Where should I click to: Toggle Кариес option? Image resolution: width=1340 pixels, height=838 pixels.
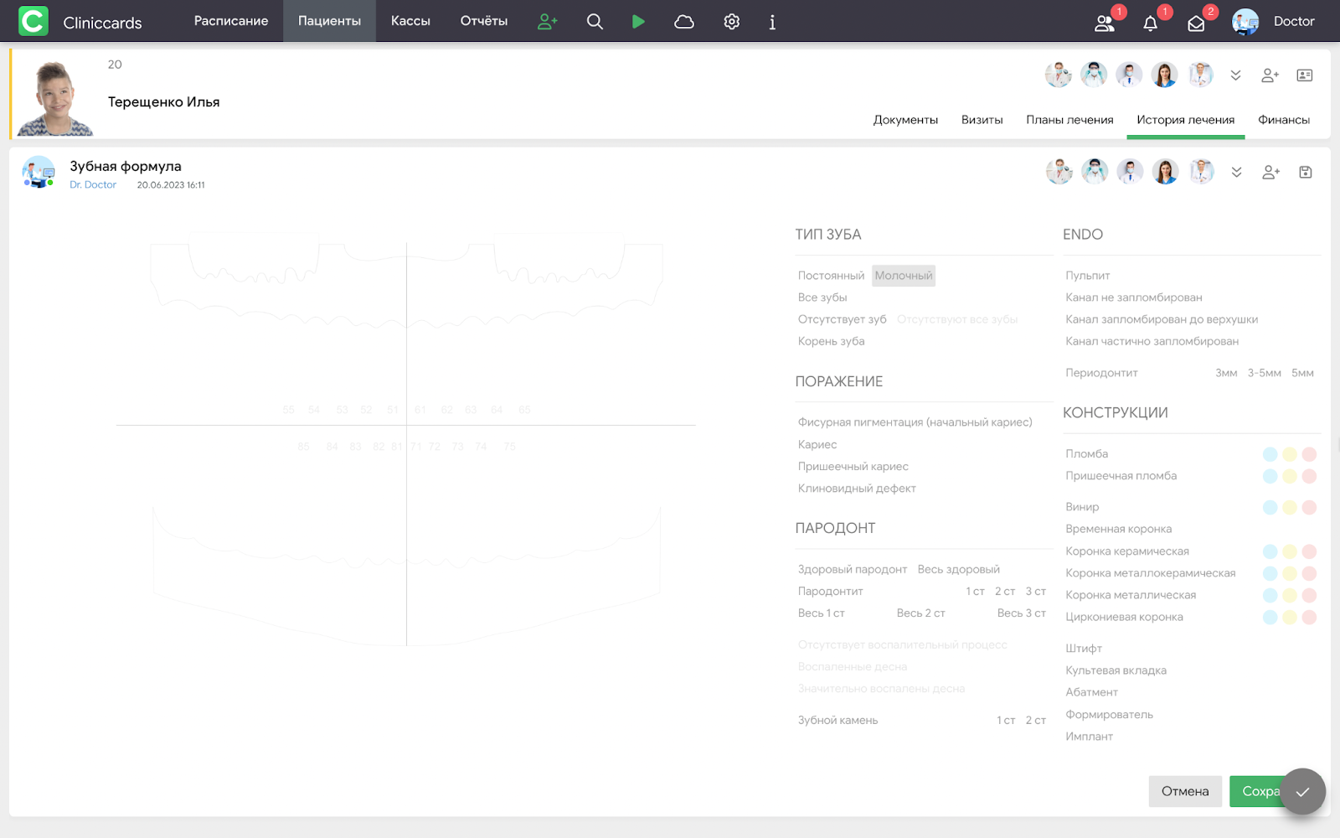click(x=817, y=444)
